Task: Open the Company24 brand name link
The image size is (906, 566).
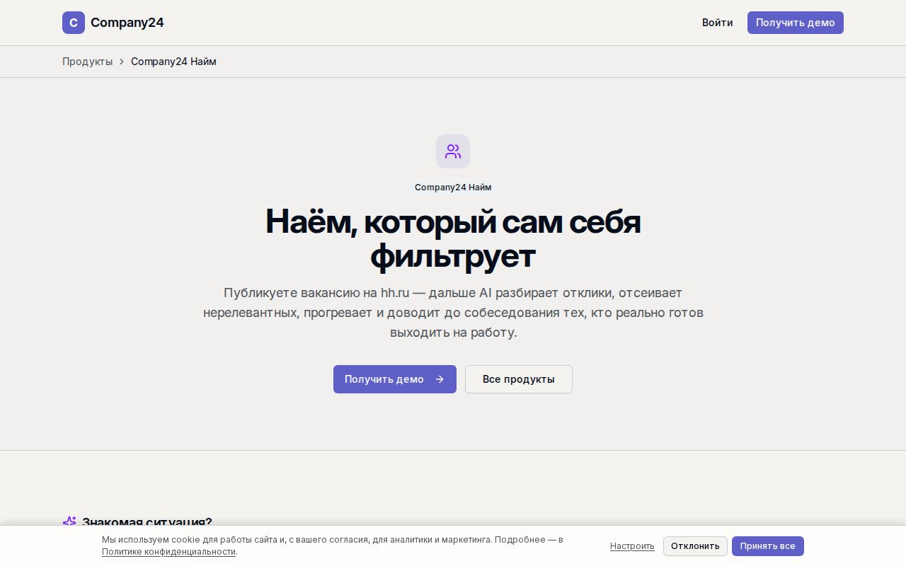Action: (127, 23)
